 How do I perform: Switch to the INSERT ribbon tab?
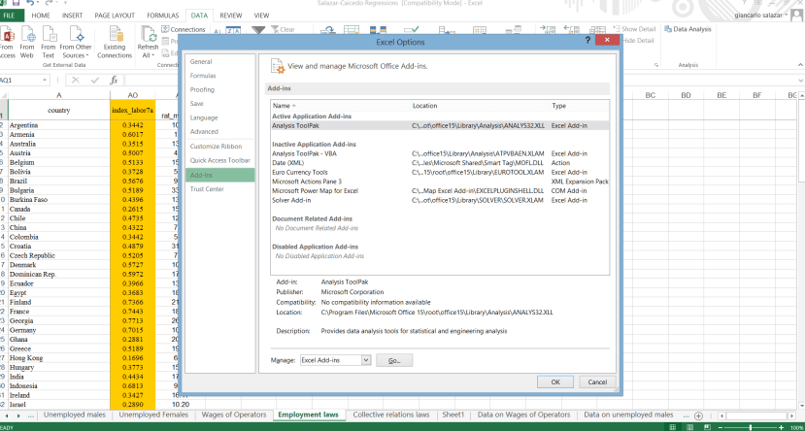pos(73,16)
